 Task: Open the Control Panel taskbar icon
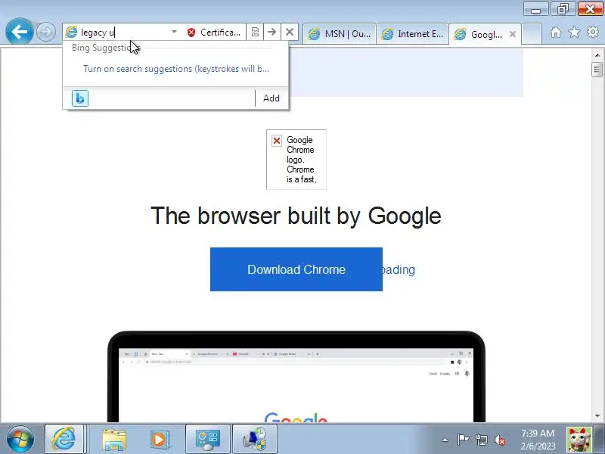pyautogui.click(x=208, y=439)
